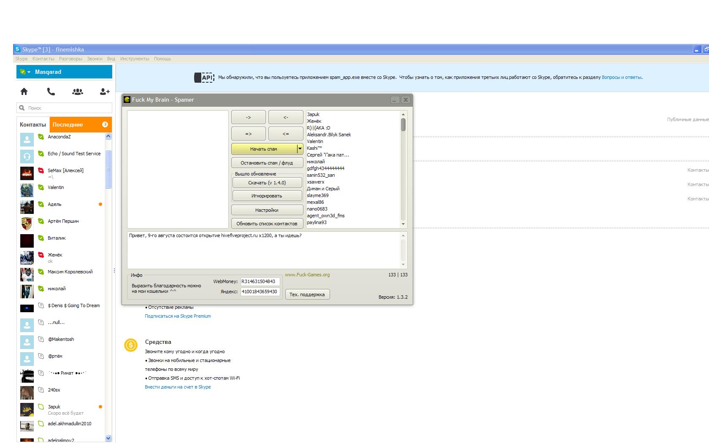
Task: Open the Вопросы и ответы link
Action: [622, 77]
